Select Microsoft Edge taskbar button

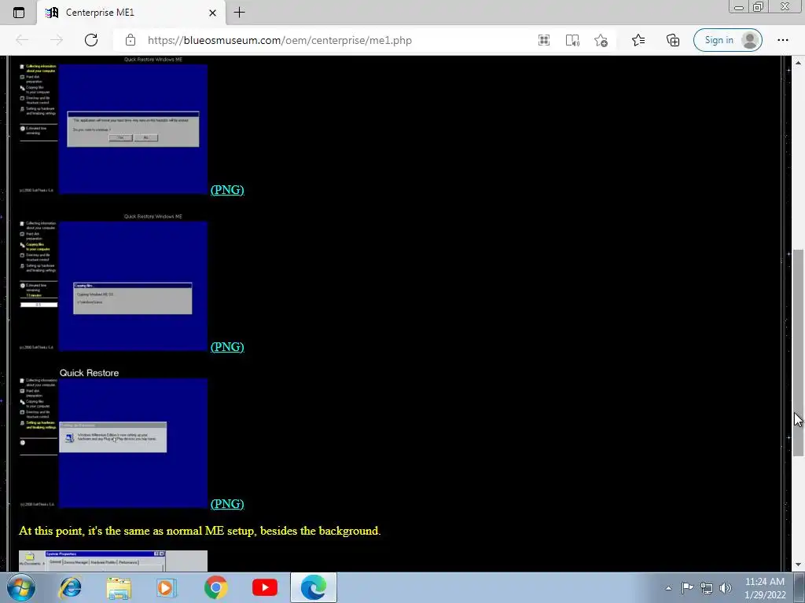click(x=314, y=587)
